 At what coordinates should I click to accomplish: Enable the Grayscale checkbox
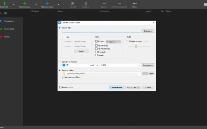pyautogui.click(x=96, y=52)
